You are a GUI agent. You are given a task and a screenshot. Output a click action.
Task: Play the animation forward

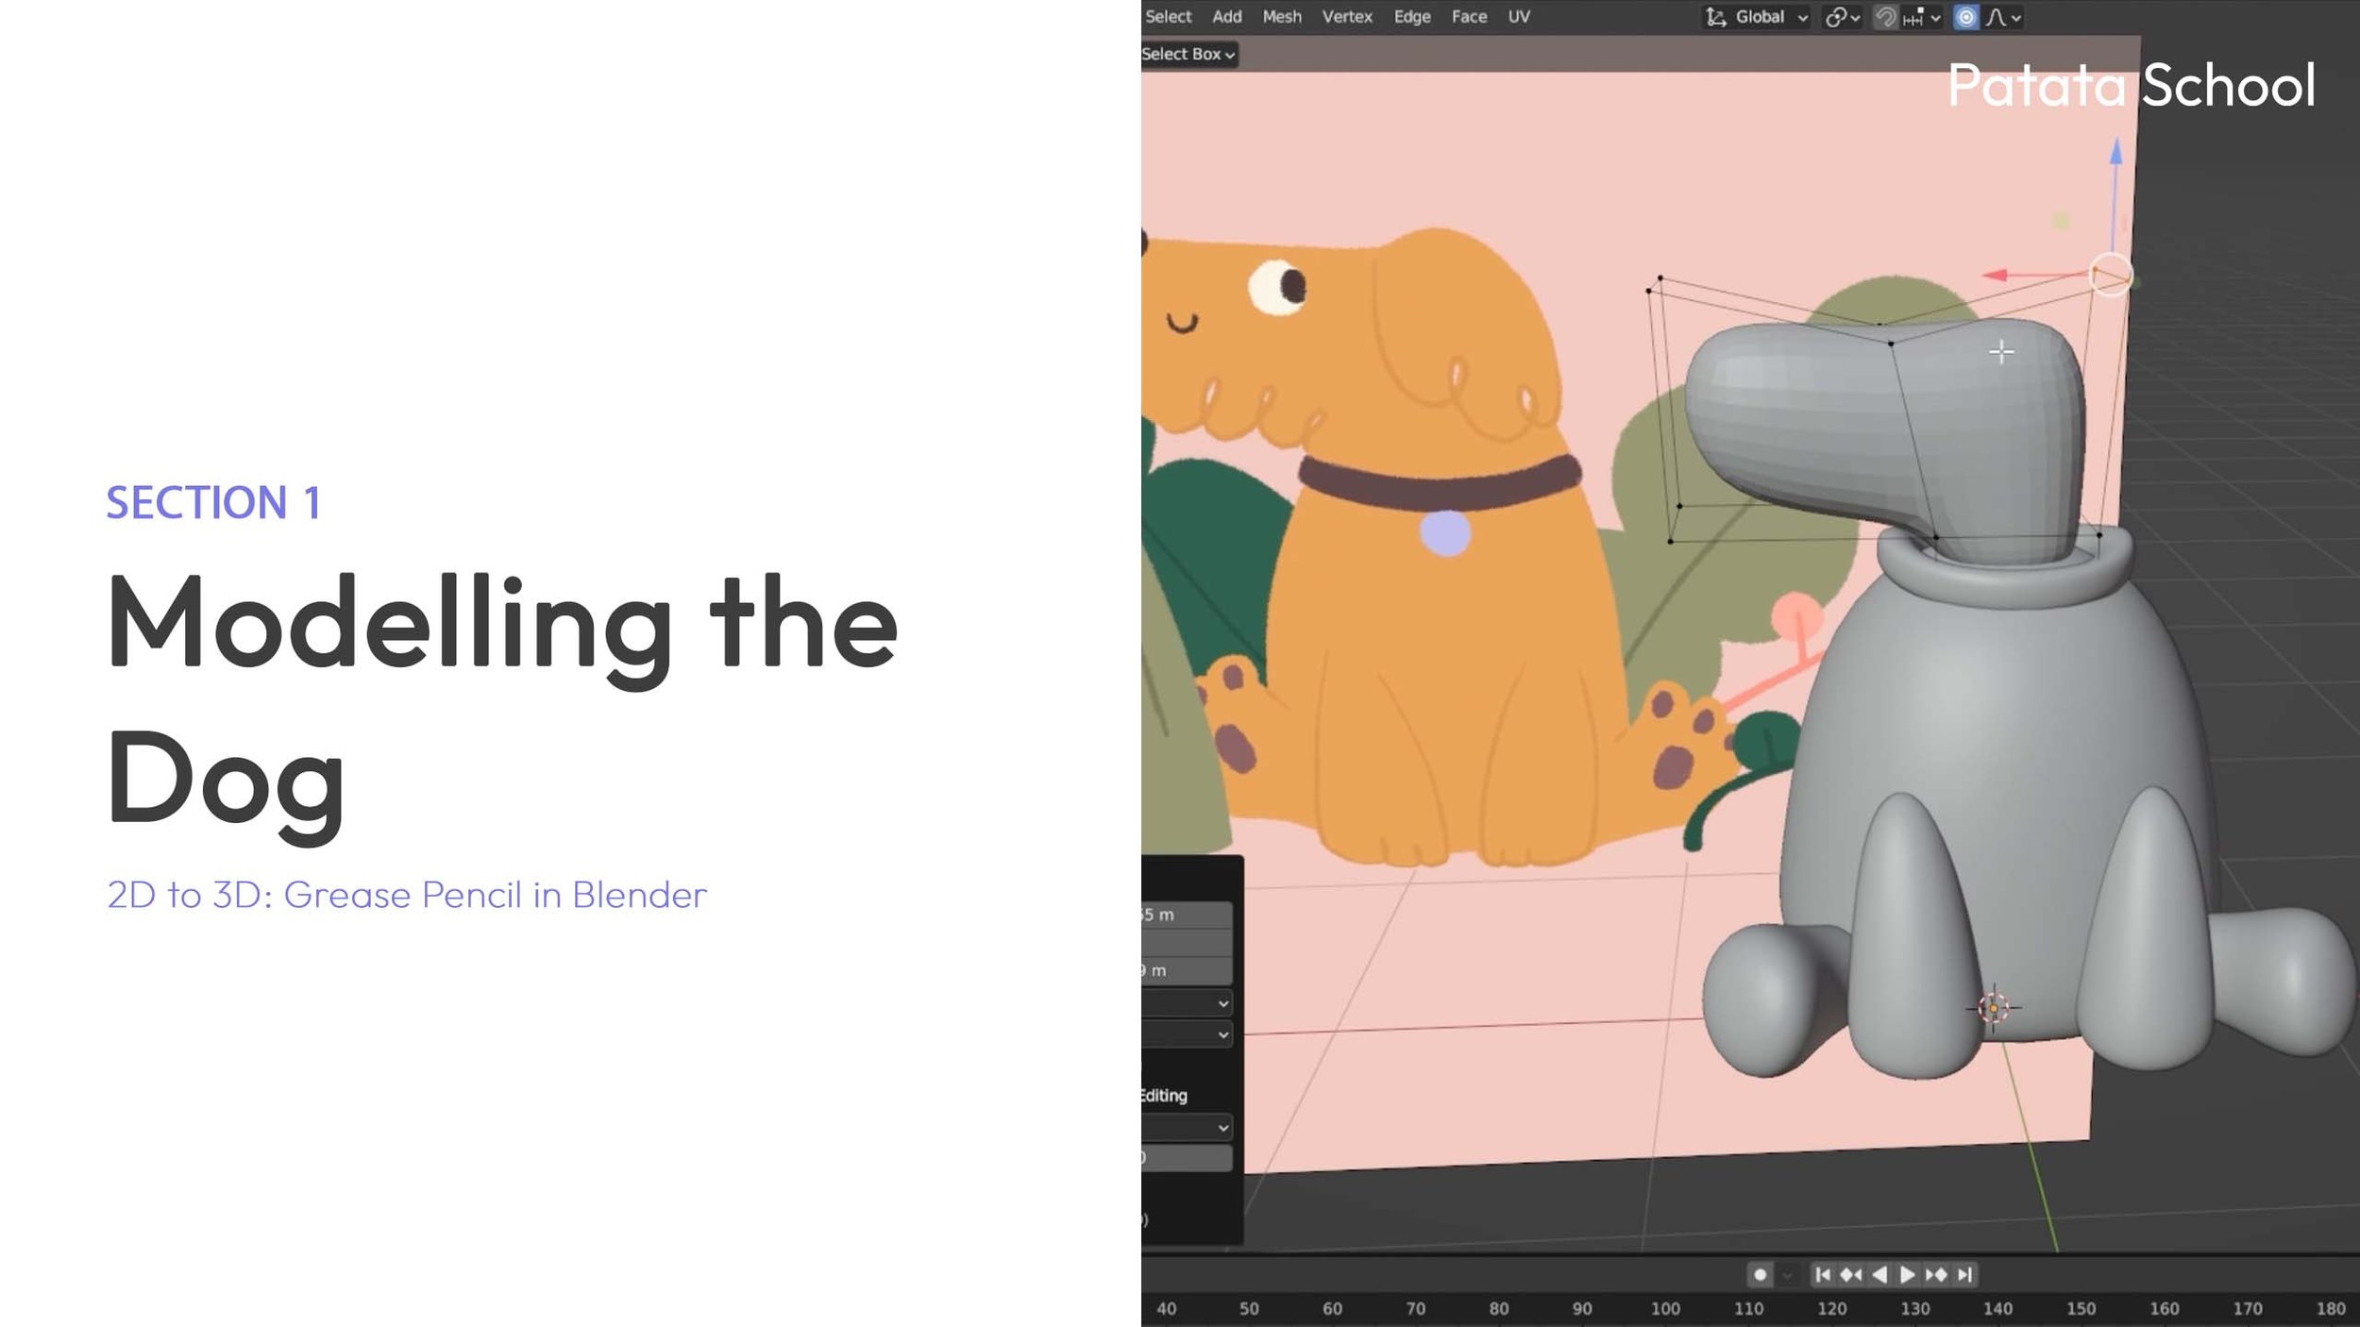pyautogui.click(x=1907, y=1275)
